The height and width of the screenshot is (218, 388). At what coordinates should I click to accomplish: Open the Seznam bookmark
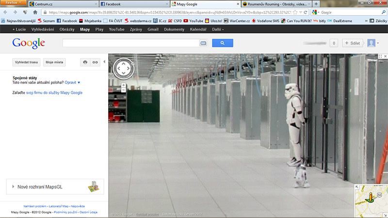tap(46, 21)
